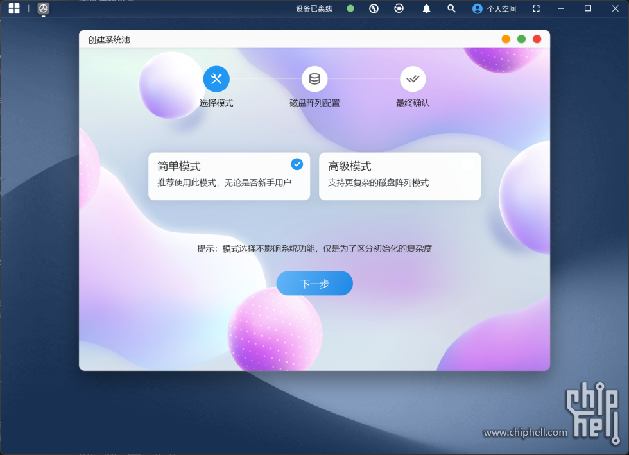This screenshot has height=455, width=629.
Task: Click the orange dot in the 创建系统池 dialog
Action: (506, 39)
